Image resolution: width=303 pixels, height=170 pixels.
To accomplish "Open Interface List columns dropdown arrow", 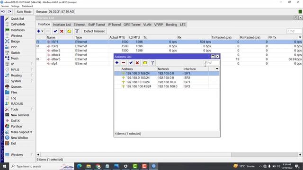I will [x=300, y=37].
